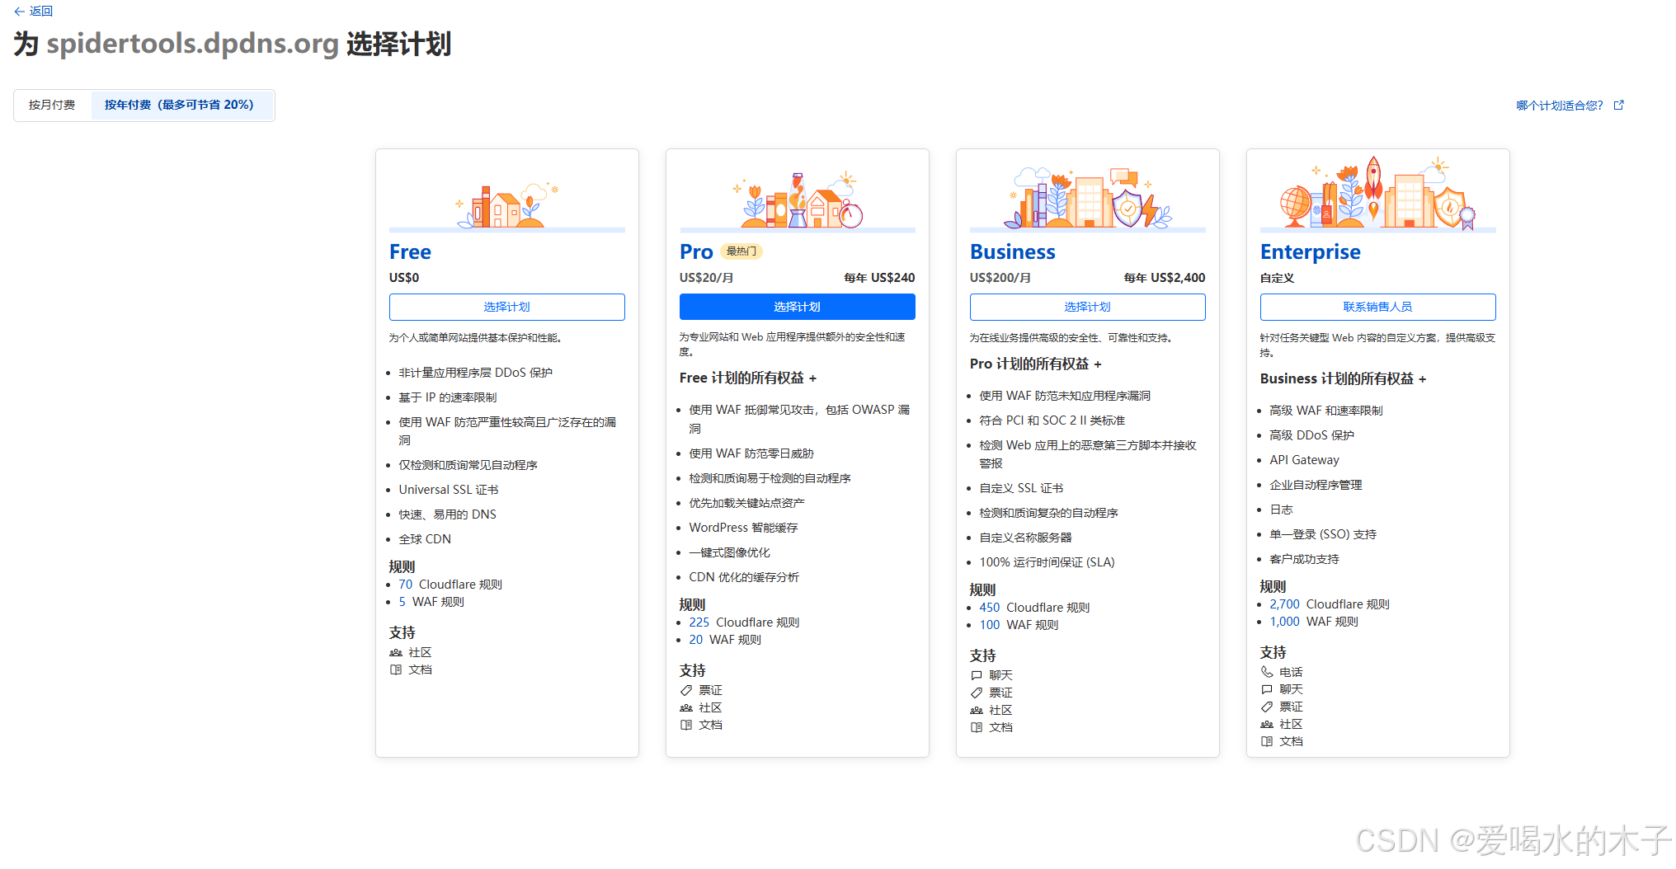Open the 哪个计划适合您? link
The image size is (1676, 869).
(x=1558, y=105)
